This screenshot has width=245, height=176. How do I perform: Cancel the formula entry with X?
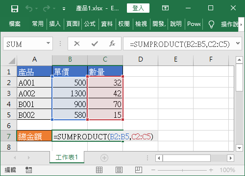(x=77, y=44)
